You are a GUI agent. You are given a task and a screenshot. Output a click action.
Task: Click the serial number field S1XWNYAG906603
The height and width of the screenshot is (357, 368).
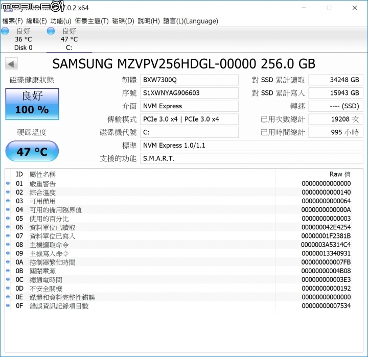(189, 93)
